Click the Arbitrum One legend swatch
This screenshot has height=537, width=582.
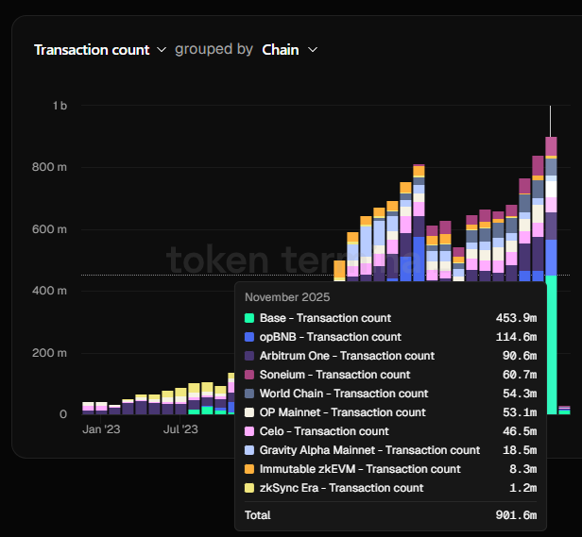point(249,356)
